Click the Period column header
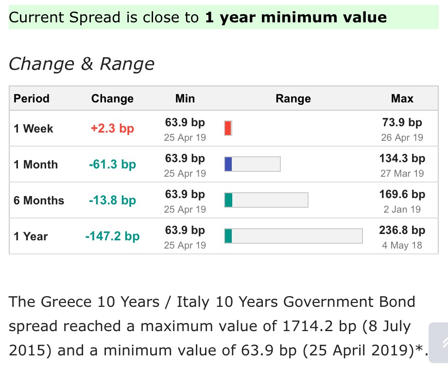 pos(32,99)
